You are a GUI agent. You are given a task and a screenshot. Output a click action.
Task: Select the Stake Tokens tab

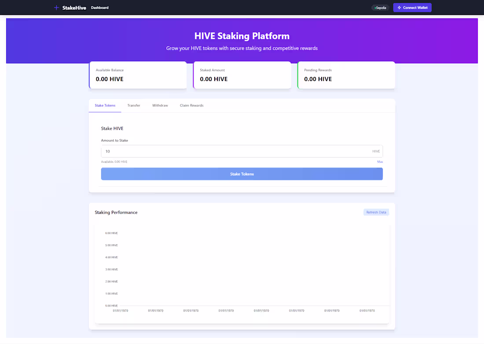click(105, 105)
